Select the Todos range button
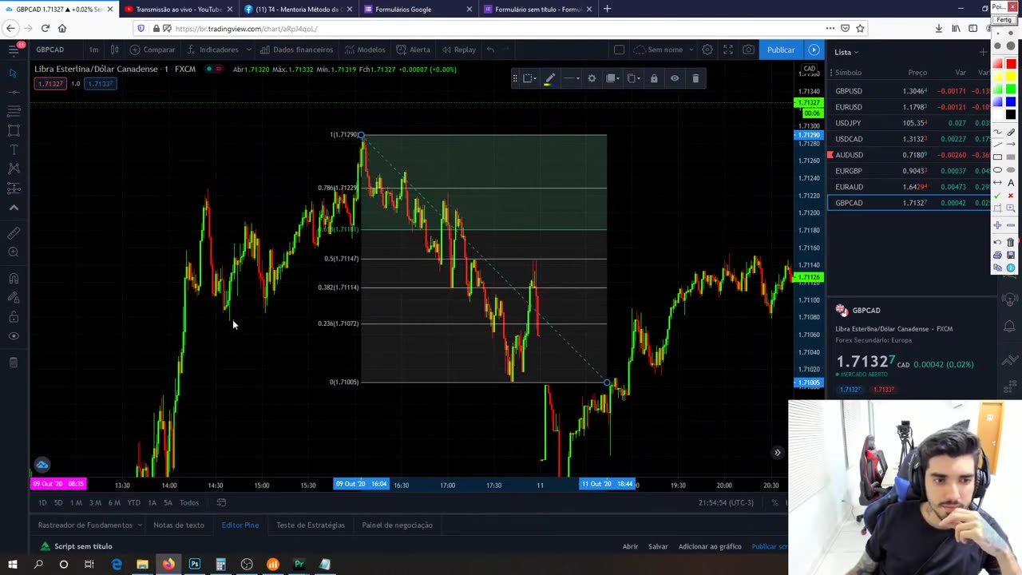Viewport: 1022px width, 575px height. (189, 502)
